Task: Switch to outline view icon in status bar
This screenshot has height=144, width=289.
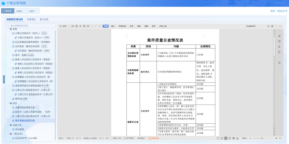Action: click(230, 138)
